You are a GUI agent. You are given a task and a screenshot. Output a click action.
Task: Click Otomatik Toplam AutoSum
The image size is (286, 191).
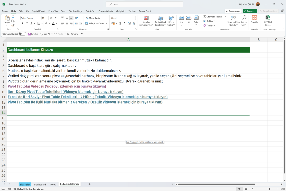pyautogui.click(x=213, y=17)
